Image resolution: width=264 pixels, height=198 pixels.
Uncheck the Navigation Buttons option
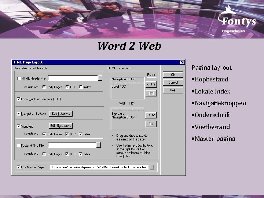pos(19,114)
